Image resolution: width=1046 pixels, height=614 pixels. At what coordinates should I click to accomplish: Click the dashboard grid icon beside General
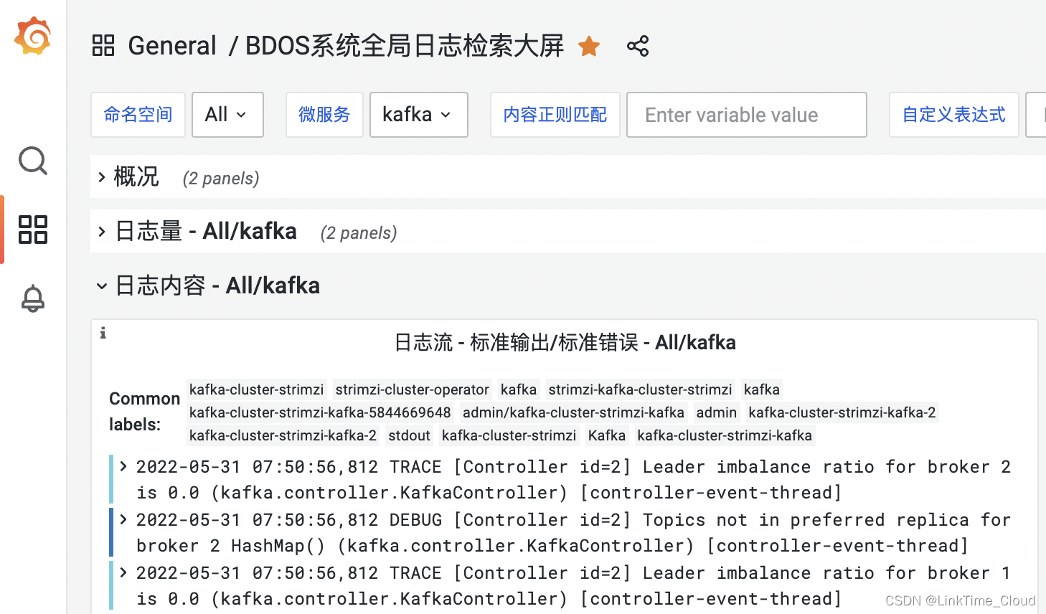click(x=103, y=46)
